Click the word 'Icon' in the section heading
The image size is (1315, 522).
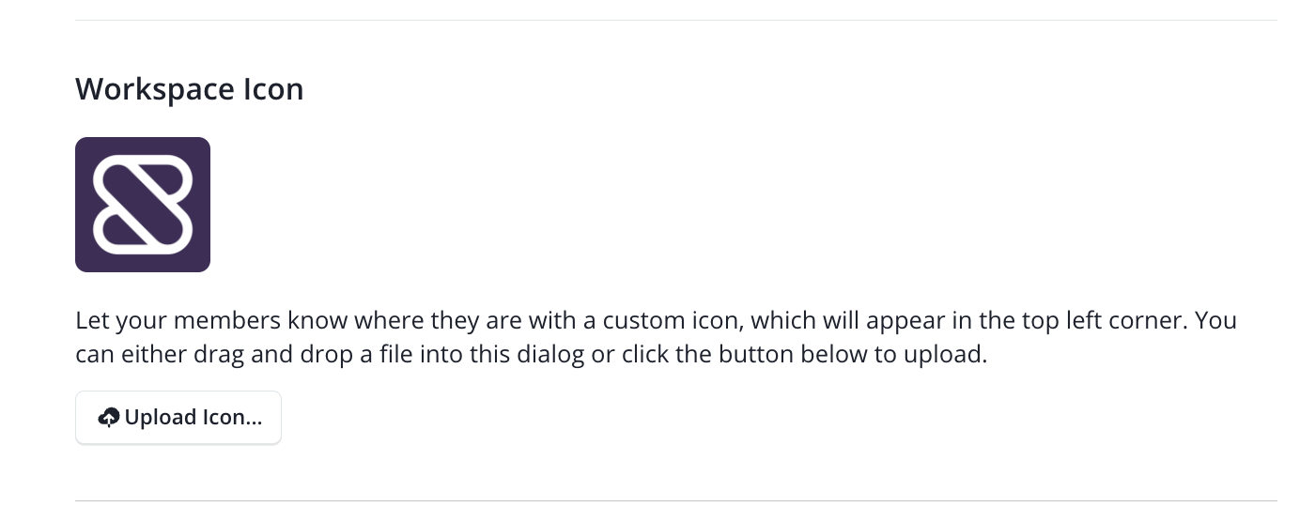(273, 88)
